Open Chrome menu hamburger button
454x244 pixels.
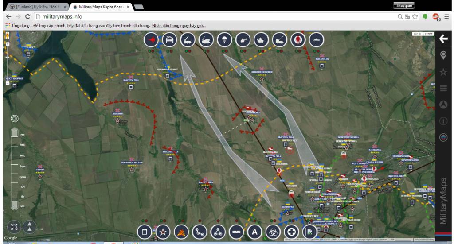click(446, 17)
